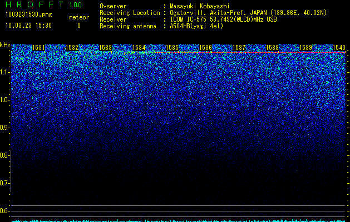This screenshot has width=350, height=222.
Task: Click the 0.8 kHz axis label
Action: (4, 155)
